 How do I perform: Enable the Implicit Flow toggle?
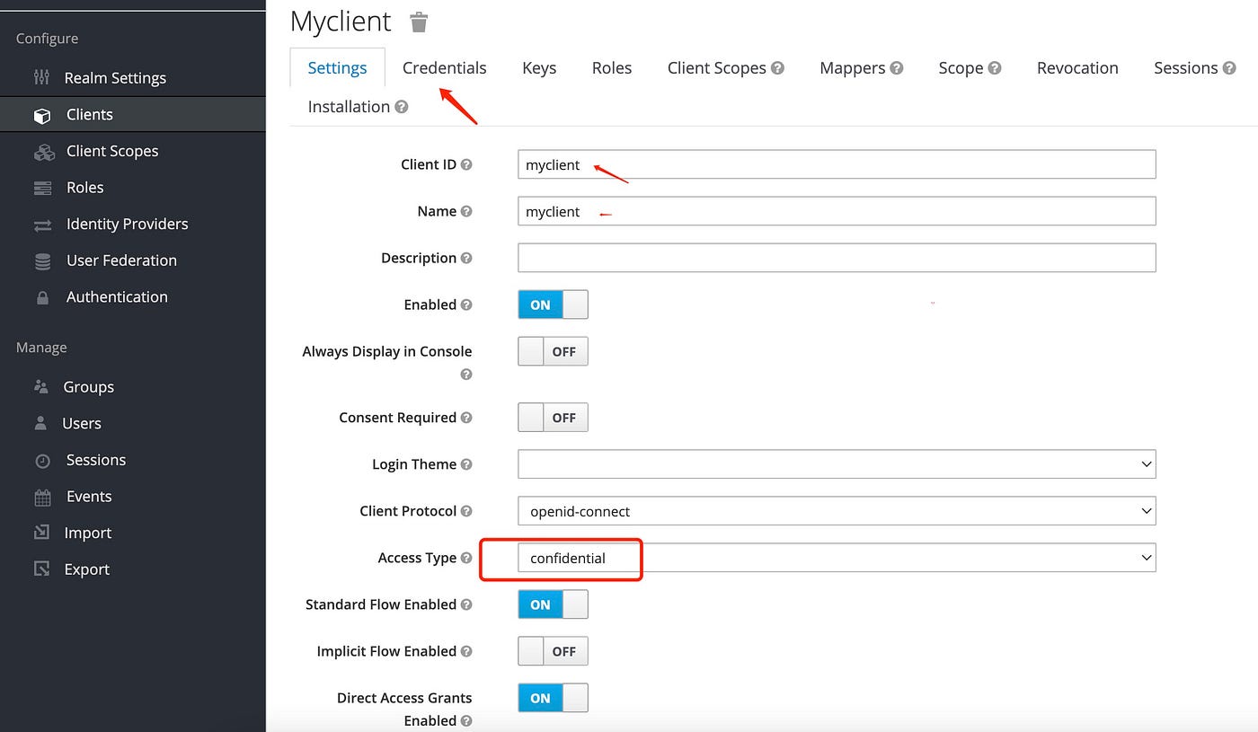[552, 651]
